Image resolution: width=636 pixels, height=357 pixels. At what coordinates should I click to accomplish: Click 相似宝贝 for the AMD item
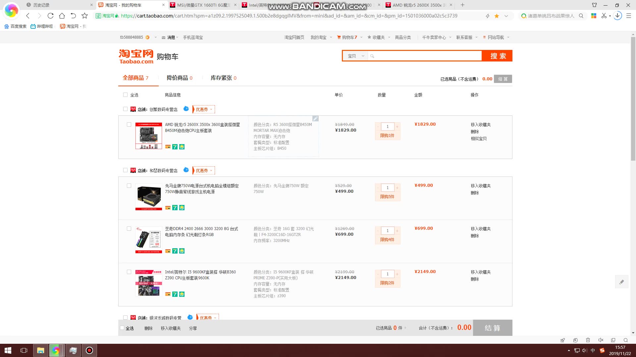point(479,139)
